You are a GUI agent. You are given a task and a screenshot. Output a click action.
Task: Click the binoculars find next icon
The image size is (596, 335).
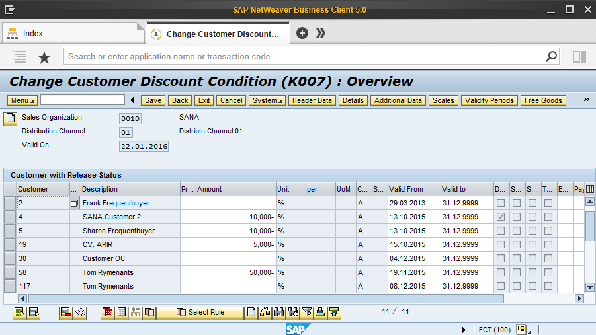292,313
